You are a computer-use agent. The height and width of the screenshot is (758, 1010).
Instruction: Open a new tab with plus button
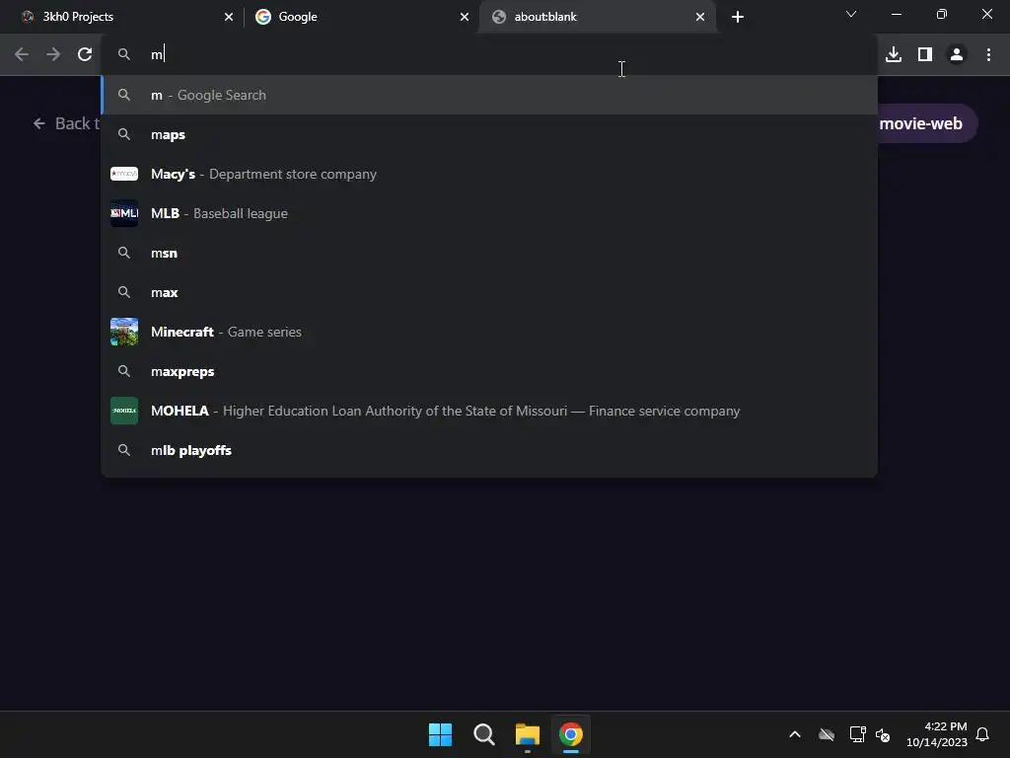pyautogui.click(x=738, y=17)
